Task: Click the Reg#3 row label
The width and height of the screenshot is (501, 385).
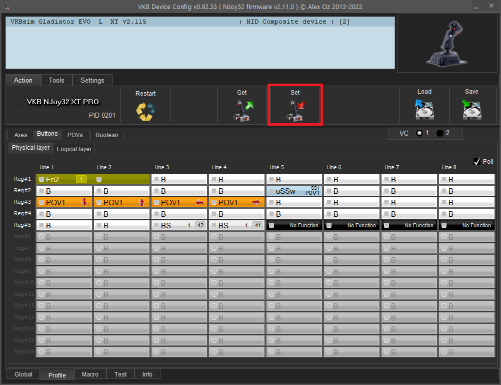Action: coord(22,202)
